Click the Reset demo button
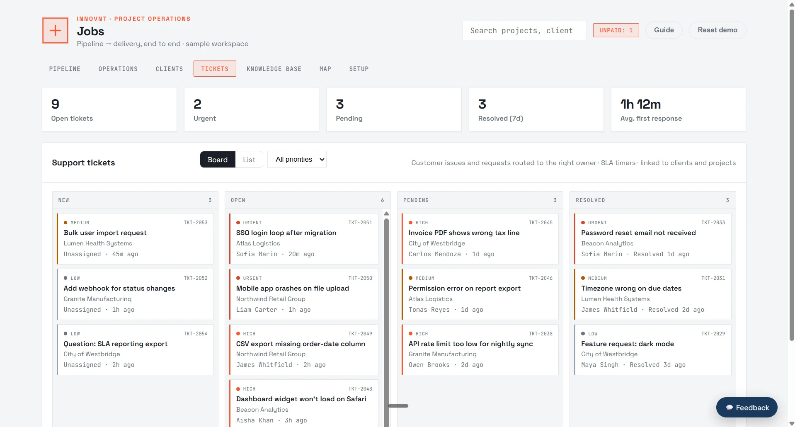The width and height of the screenshot is (795, 427). [x=717, y=30]
